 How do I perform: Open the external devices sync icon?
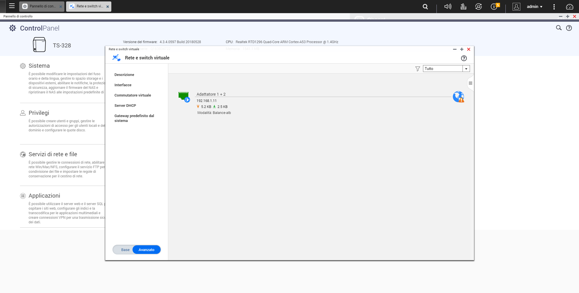click(x=479, y=7)
